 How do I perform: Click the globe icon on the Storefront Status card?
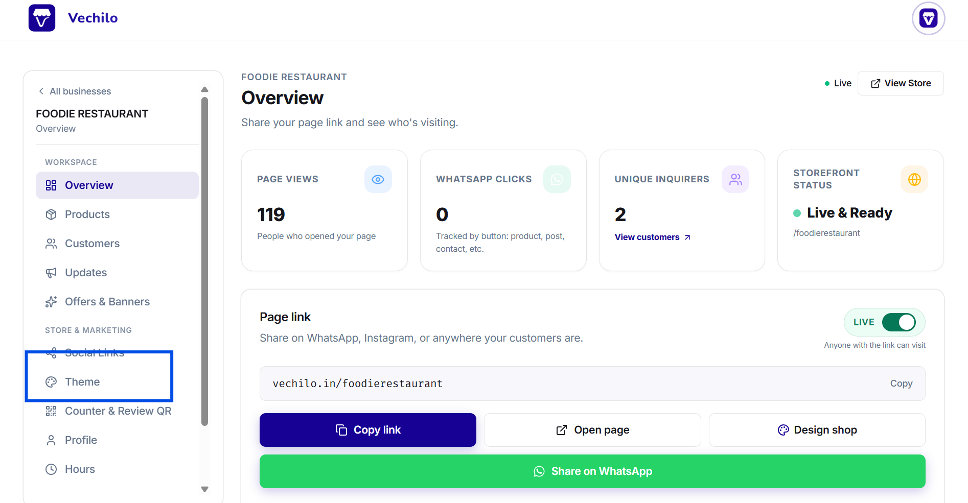coord(914,179)
